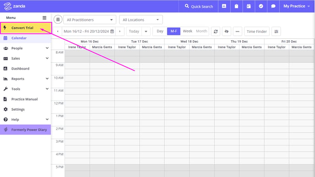Refresh the calendar
Image resolution: width=315 pixels, height=177 pixels.
pos(216,32)
